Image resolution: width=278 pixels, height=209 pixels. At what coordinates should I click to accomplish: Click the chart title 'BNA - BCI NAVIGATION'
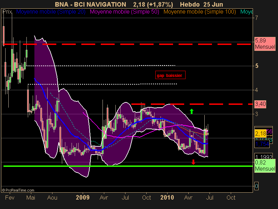(90, 4)
